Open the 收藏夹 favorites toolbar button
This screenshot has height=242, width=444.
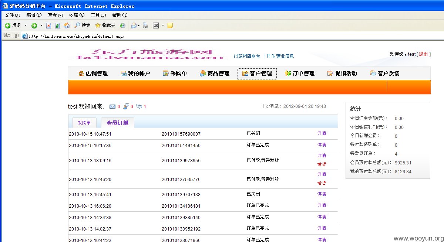click(105, 25)
